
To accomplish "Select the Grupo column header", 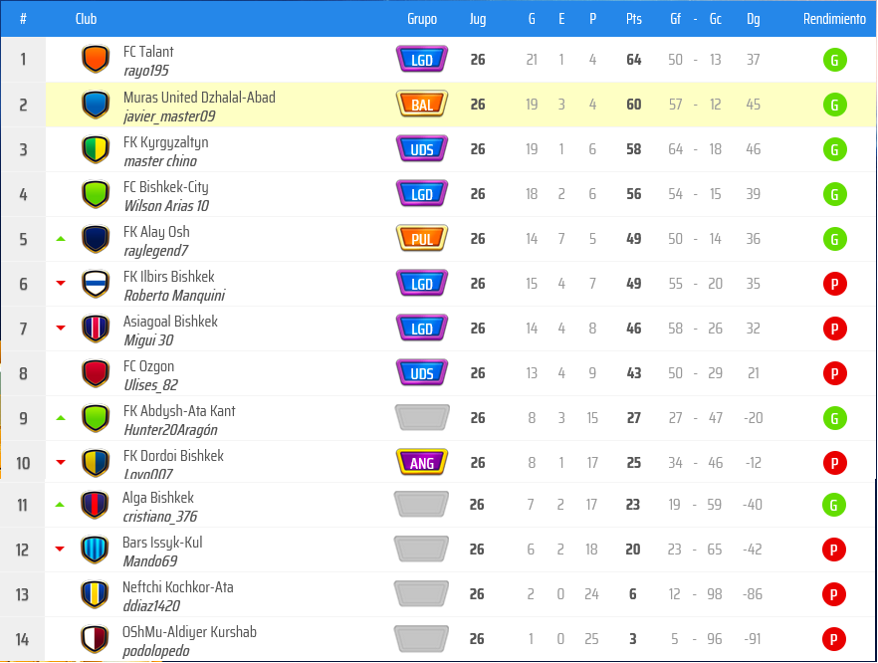I will (422, 18).
